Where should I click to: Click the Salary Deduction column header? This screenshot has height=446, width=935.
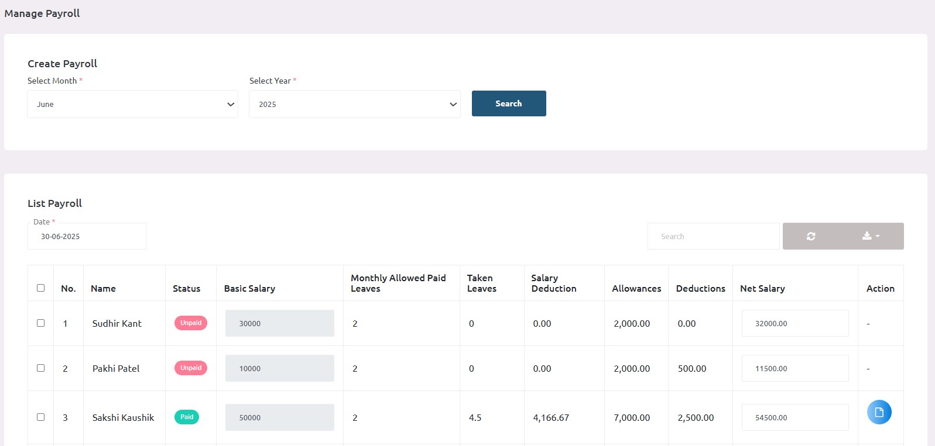554,283
